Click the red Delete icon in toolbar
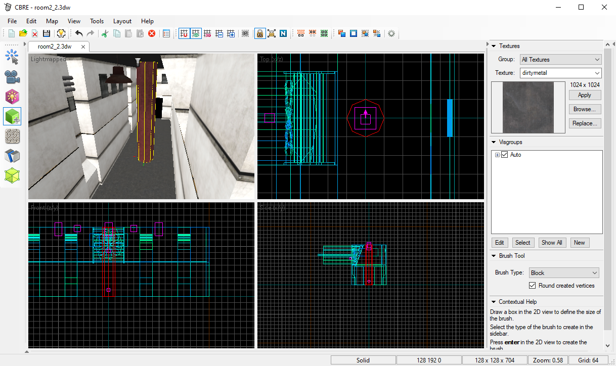The image size is (616, 366). [x=151, y=33]
